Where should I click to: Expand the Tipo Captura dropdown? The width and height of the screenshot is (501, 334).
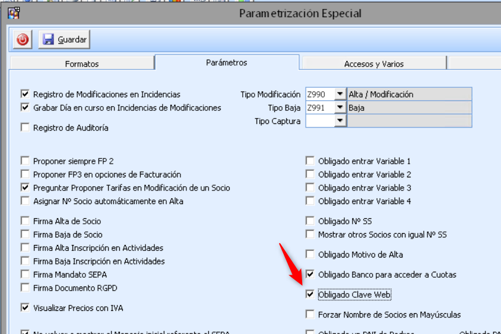pyautogui.click(x=340, y=121)
